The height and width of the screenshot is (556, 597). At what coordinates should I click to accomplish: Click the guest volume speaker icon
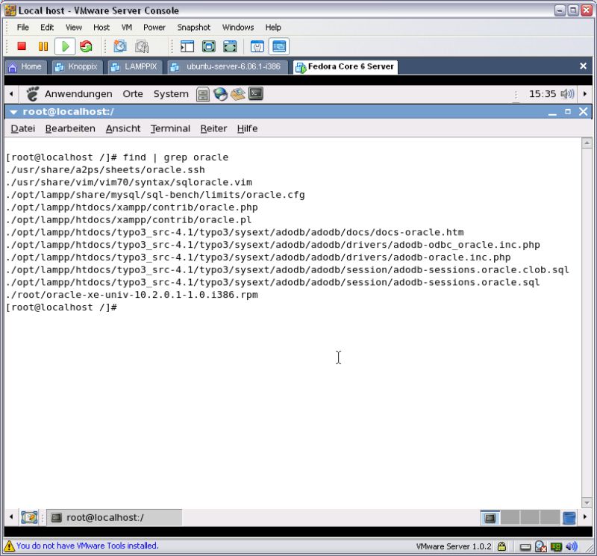click(x=567, y=94)
